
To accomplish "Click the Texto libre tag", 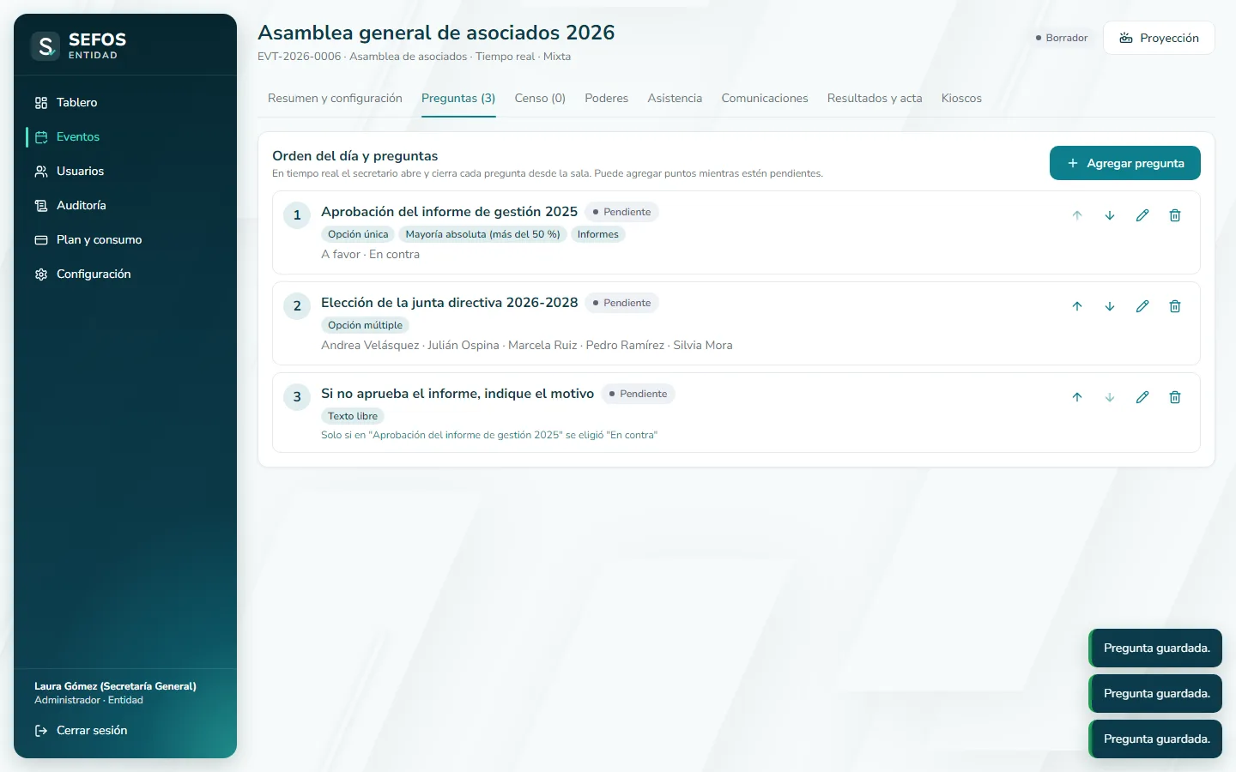I will pos(353,416).
